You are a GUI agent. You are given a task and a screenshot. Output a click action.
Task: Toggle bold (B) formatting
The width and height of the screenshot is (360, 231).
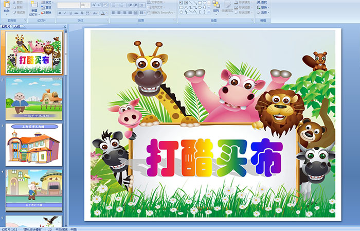click(60, 13)
